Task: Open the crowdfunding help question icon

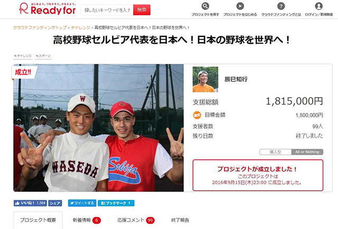Action: click(281, 6)
